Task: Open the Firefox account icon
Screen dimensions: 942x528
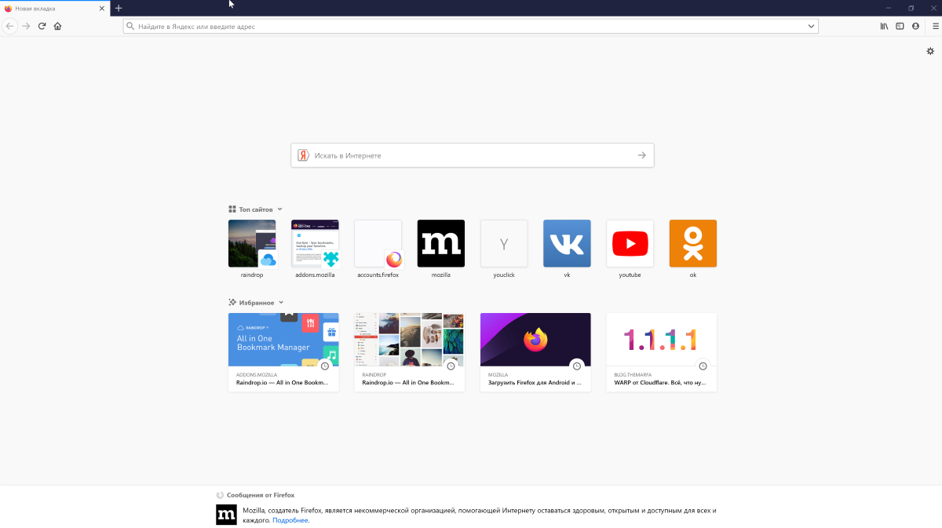Action: click(915, 25)
